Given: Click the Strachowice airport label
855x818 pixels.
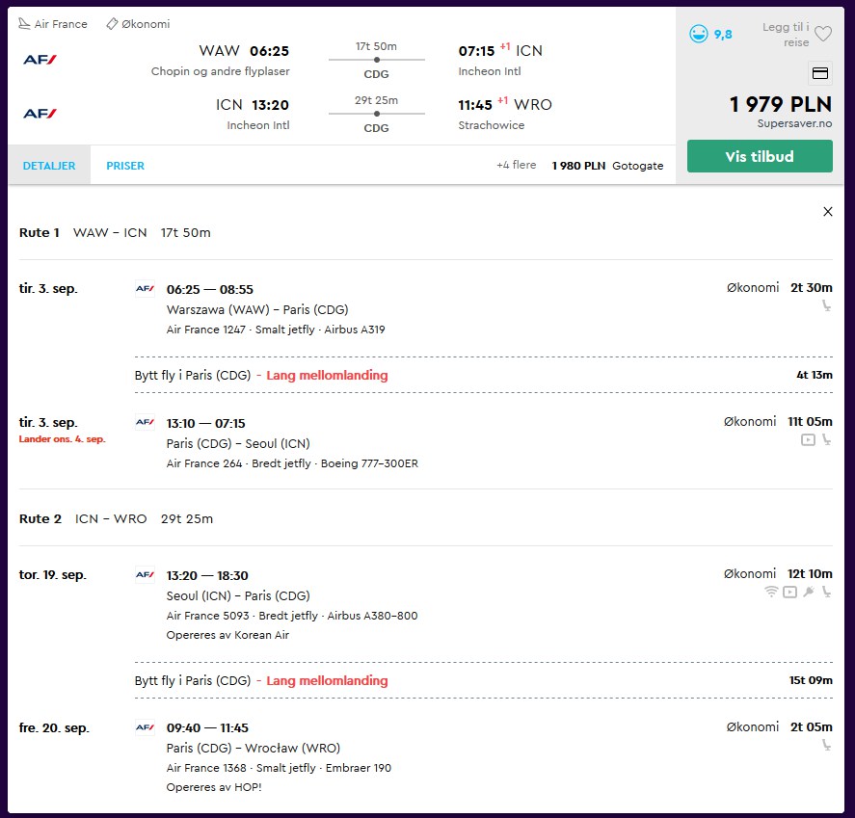Looking at the screenshot, I should point(492,125).
